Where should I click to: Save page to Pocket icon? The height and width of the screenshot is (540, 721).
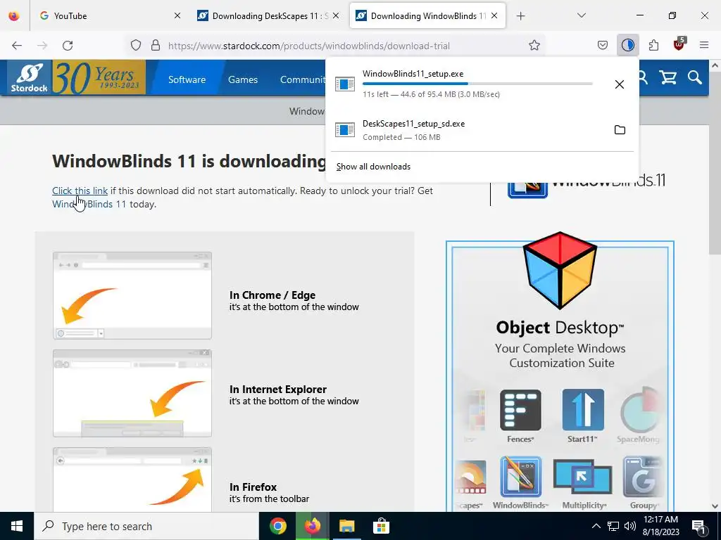[x=603, y=45]
